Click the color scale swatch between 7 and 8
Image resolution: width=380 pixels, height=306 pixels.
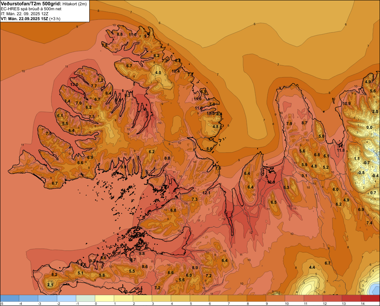coord(237,298)
